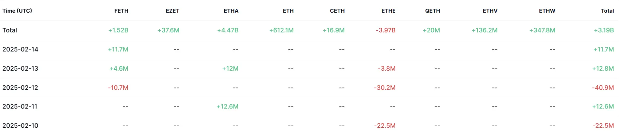Image resolution: width=619 pixels, height=135 pixels.
Task: Click the -30.2M ETHE value
Action: [384, 88]
